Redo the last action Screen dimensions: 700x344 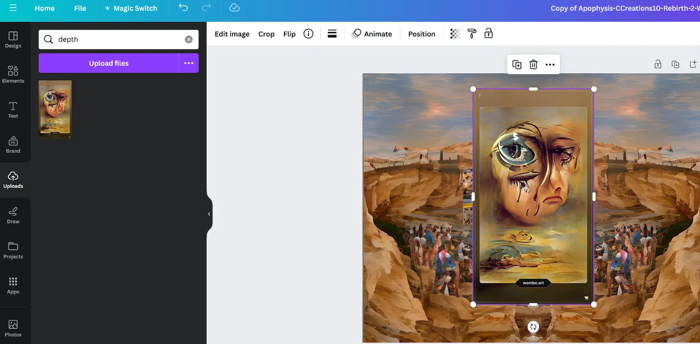click(x=206, y=8)
